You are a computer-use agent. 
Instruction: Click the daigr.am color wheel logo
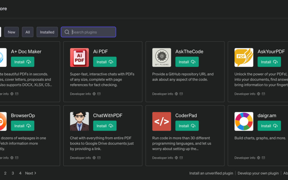point(243,121)
